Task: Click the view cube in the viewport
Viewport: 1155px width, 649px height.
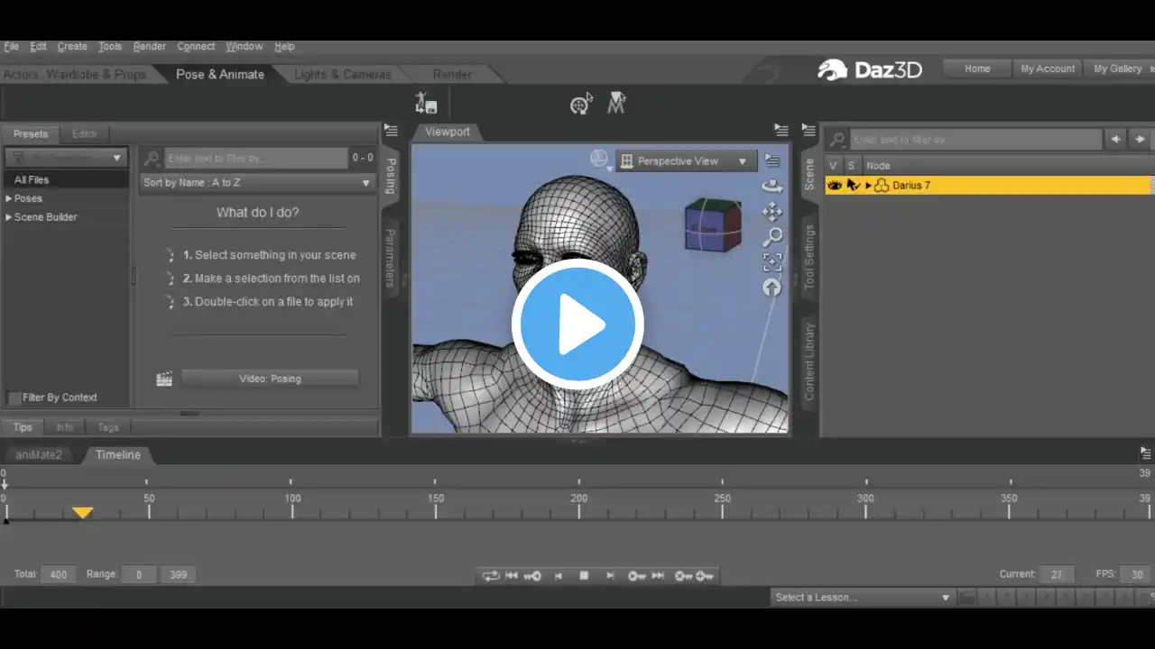Action: click(712, 224)
